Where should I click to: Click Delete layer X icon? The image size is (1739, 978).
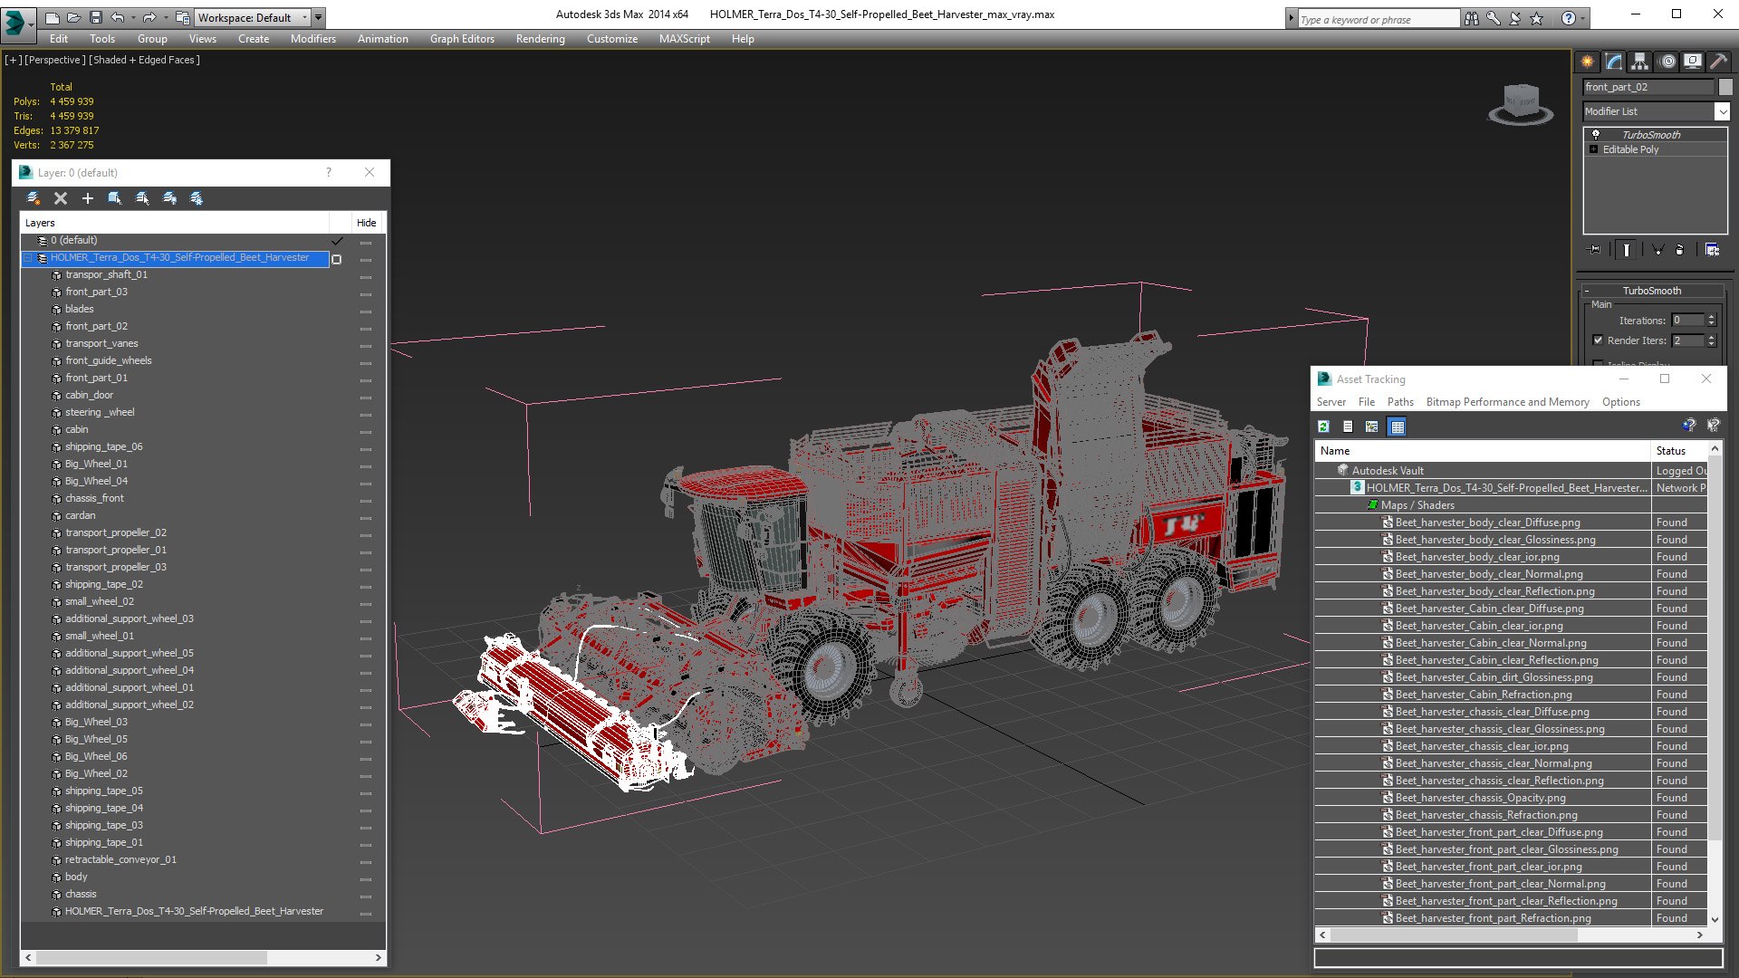point(61,198)
